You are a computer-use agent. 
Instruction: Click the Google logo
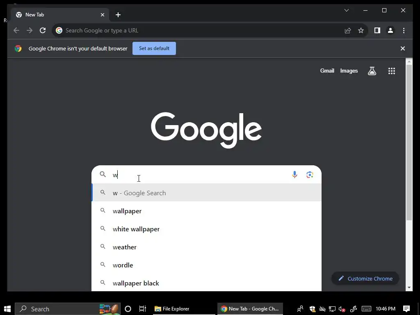(x=206, y=130)
